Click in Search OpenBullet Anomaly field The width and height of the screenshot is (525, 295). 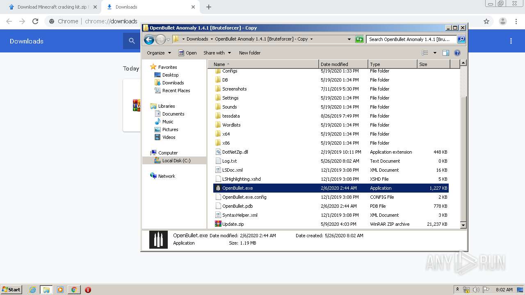click(x=411, y=39)
